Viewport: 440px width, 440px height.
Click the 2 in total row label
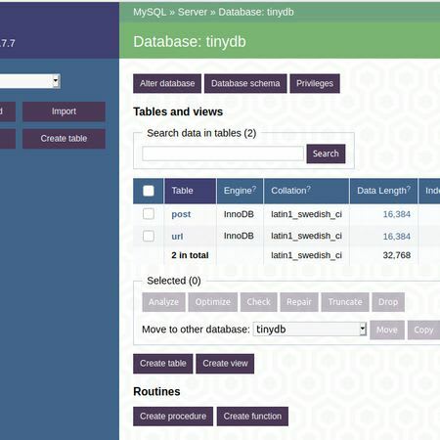click(x=190, y=255)
